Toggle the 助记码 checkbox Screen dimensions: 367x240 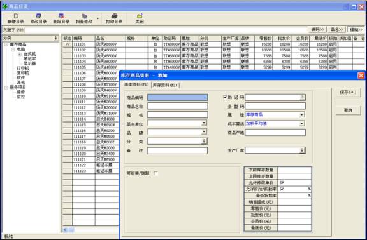pyautogui.click(x=225, y=97)
